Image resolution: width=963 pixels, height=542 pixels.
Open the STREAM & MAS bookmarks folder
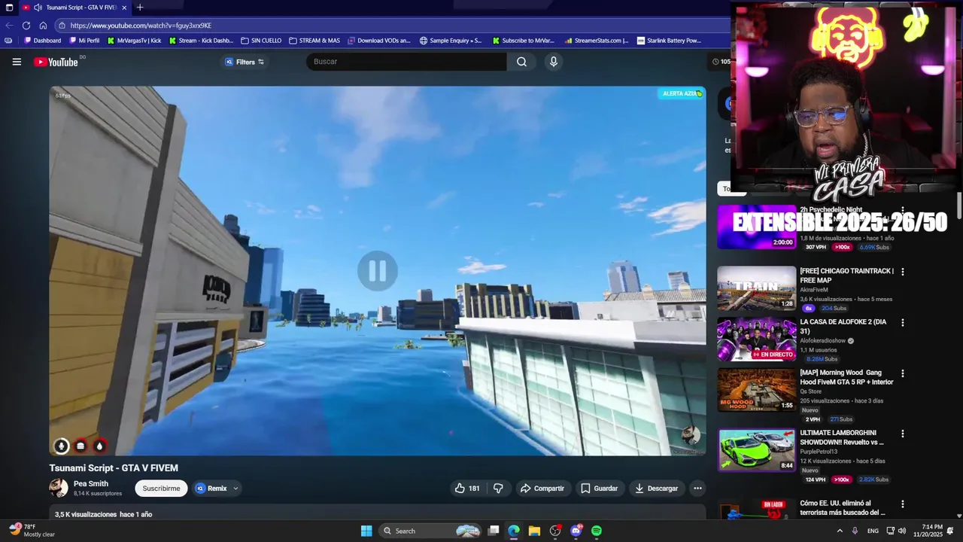pyautogui.click(x=314, y=41)
